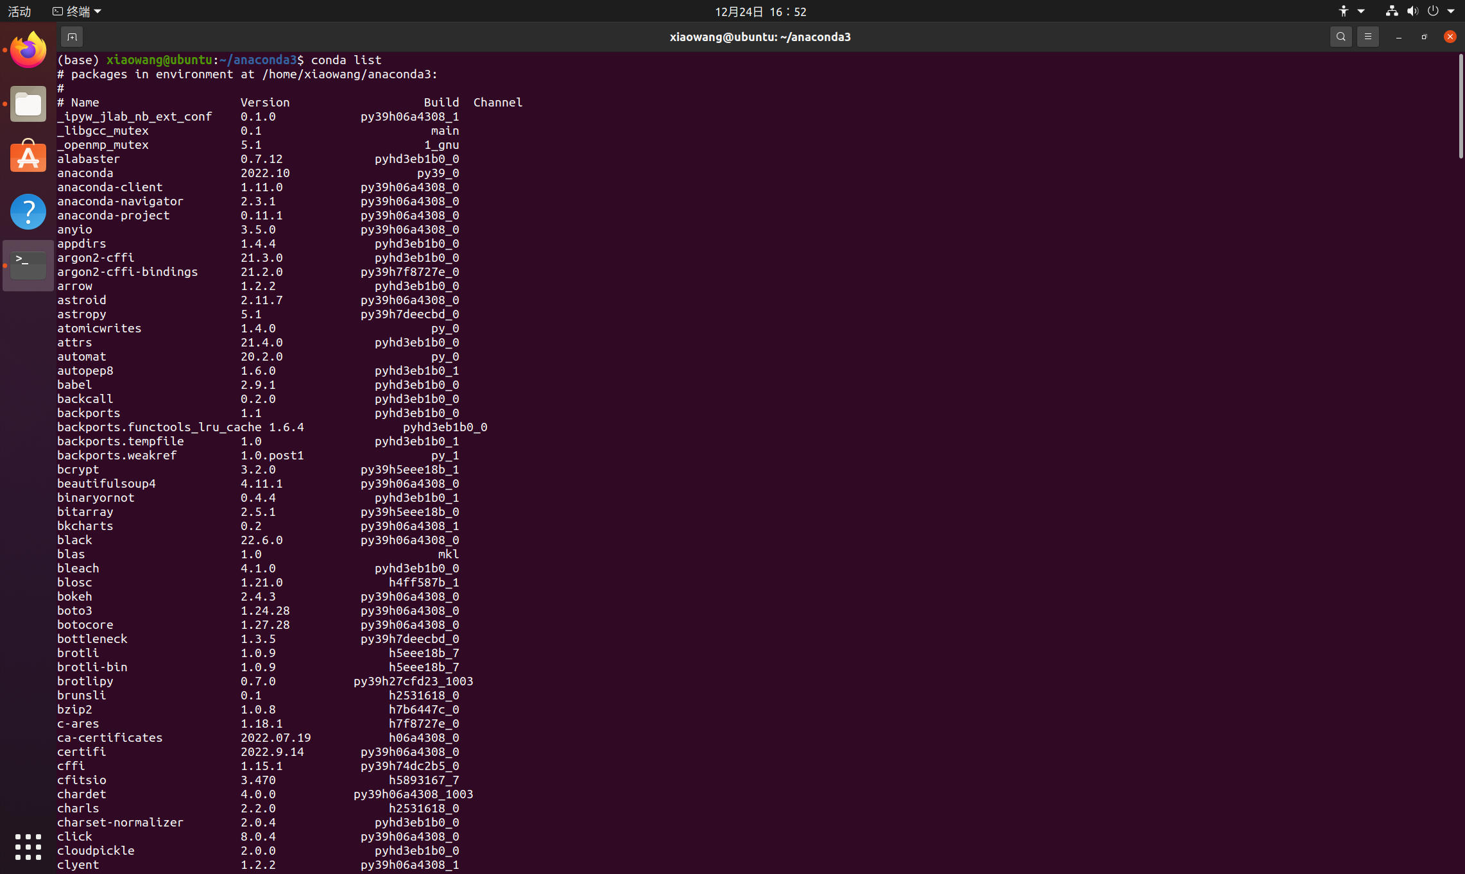Click the argon2-cffi-bindings package name
Screen dimensions: 1465x874
[x=127, y=271]
